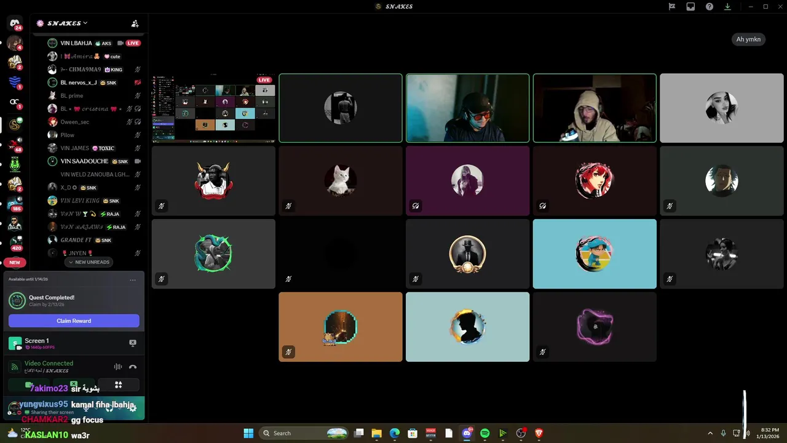Screen dimensions: 787x443
Task: Click the Ah ymkn message bubble
Action: click(x=748, y=39)
